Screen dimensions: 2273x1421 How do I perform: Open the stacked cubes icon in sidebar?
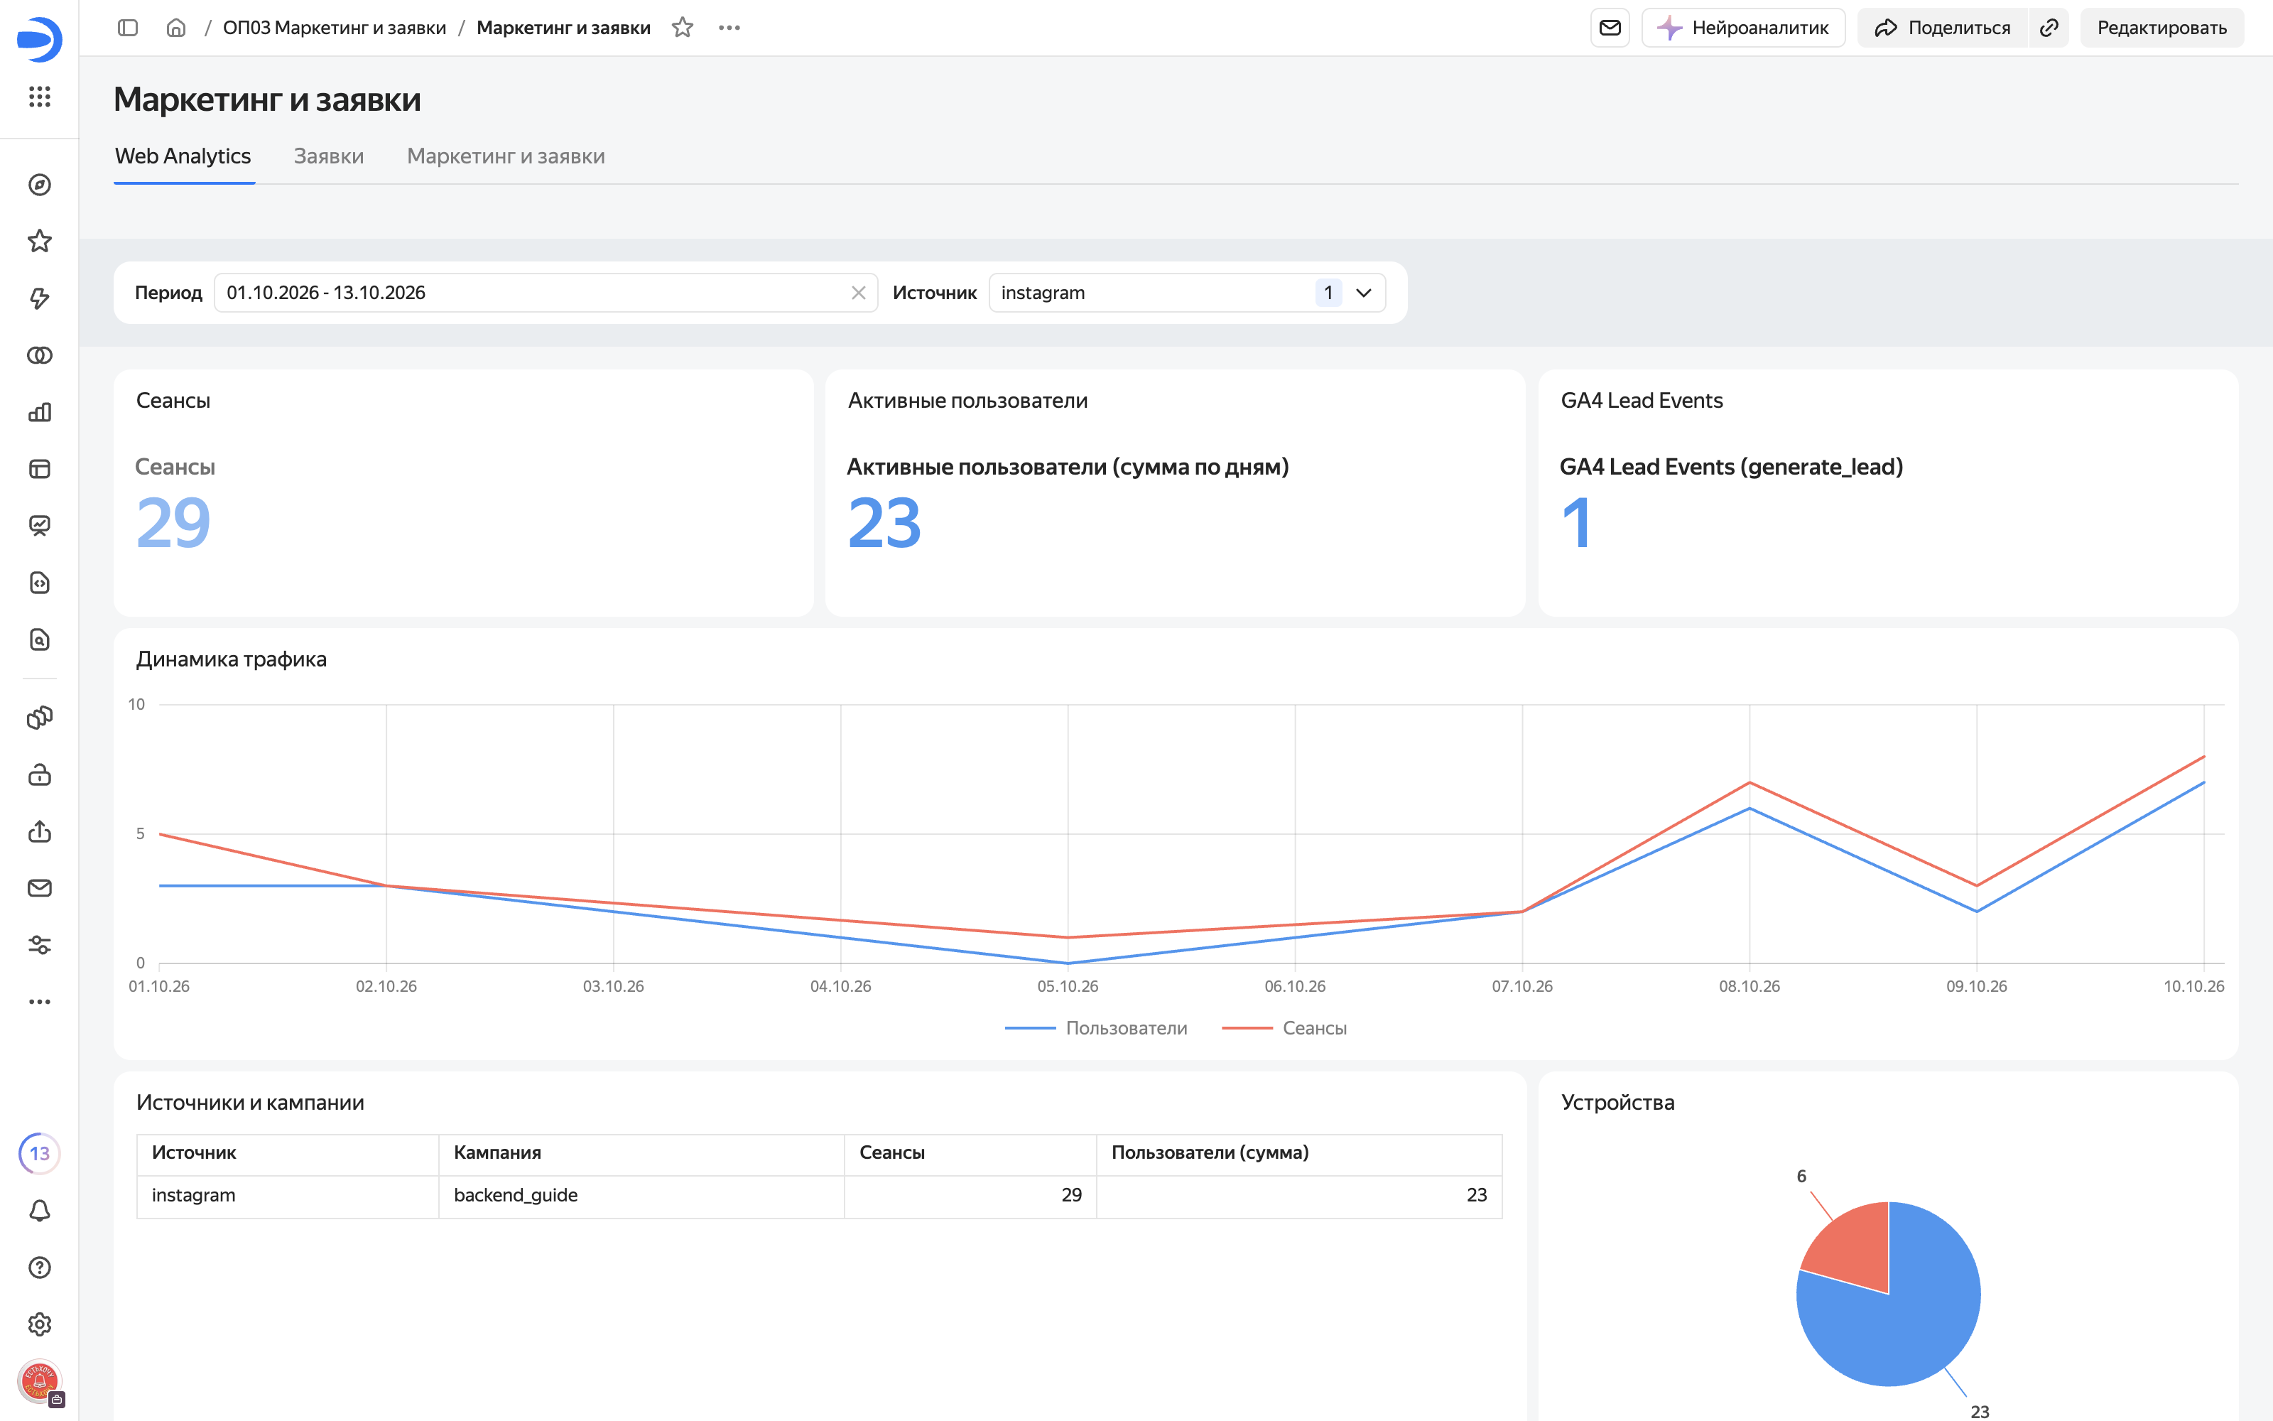[40, 718]
